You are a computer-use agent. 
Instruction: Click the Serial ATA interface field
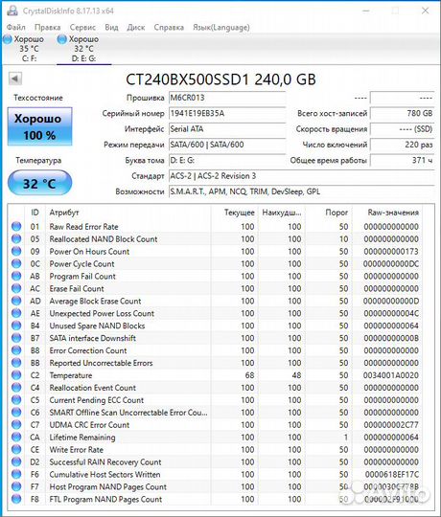(227, 129)
